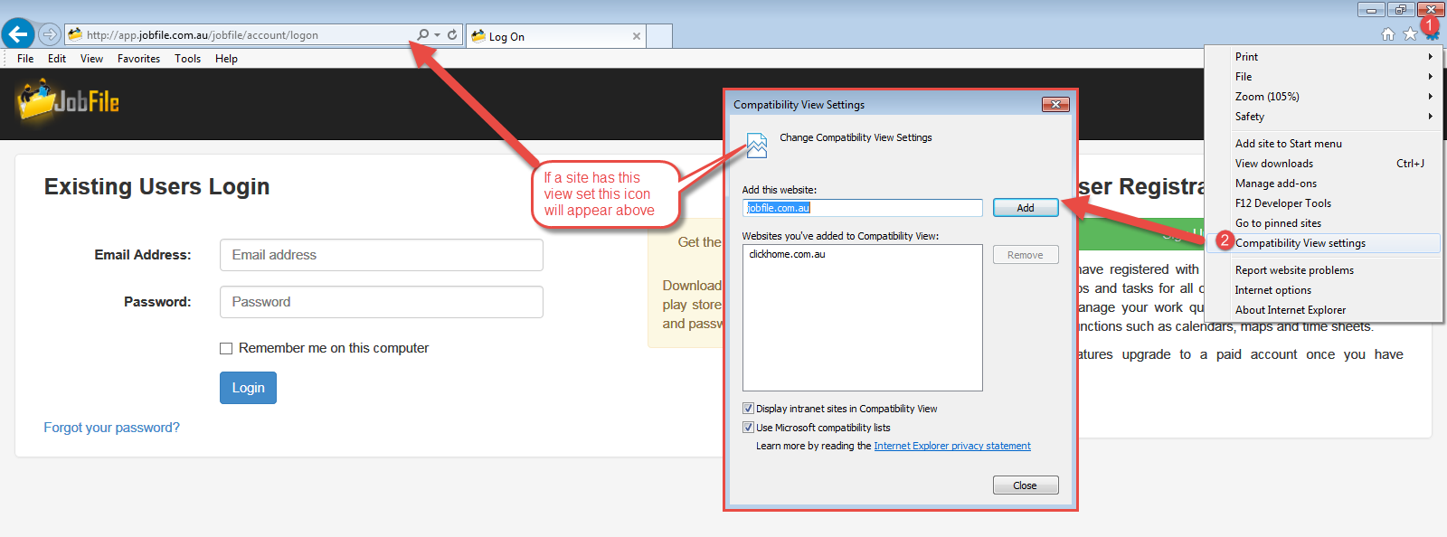Choose Go to pinned sites entry

(x=1324, y=223)
